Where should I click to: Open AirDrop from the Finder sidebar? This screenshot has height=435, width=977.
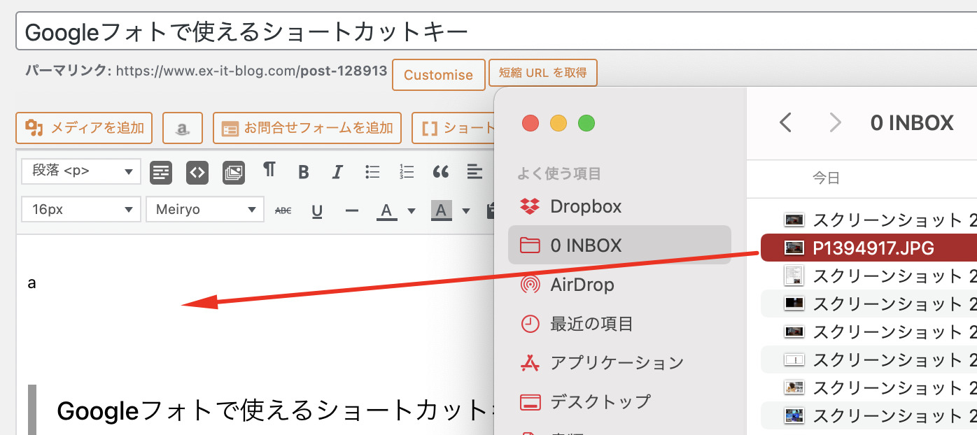[x=582, y=285]
